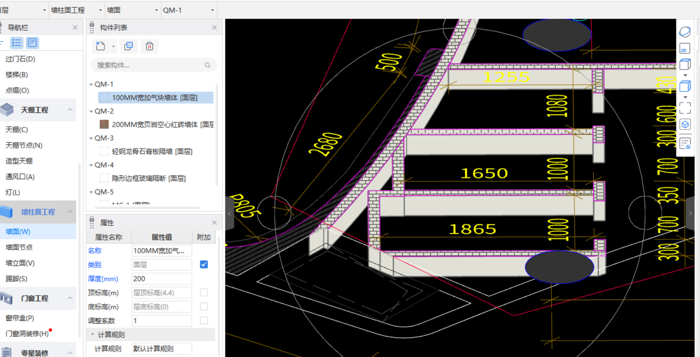Open the display mode cube dropdown arrow
Viewport: 700px width, 357px height.
tap(685, 97)
